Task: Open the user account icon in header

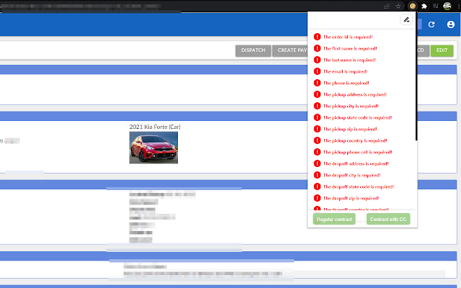Action: (451, 24)
